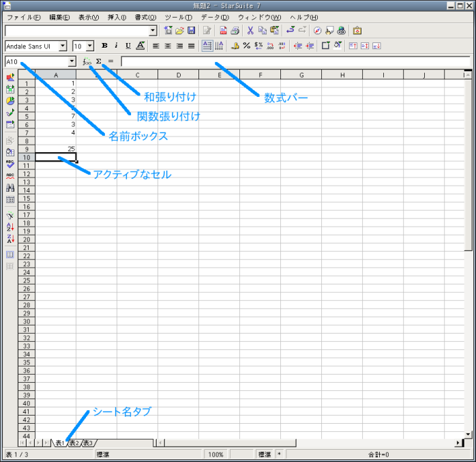Expand the font size 10 dropdown
The height and width of the screenshot is (462, 476).
[x=89, y=46]
